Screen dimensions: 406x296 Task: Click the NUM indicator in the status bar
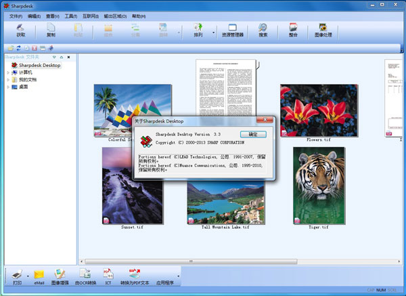point(381,290)
